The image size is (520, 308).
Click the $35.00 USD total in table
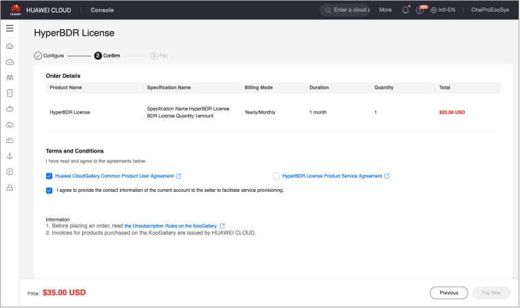tap(452, 112)
